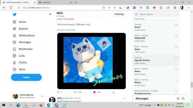Open the #cryptocurrency trending topic
193x108 pixels.
pyautogui.click(x=143, y=93)
